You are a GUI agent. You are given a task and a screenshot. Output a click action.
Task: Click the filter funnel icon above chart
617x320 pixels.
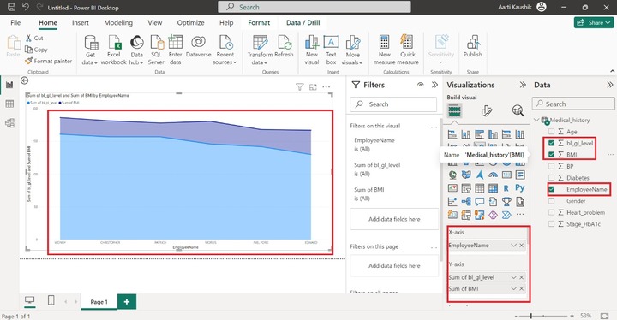click(x=299, y=87)
